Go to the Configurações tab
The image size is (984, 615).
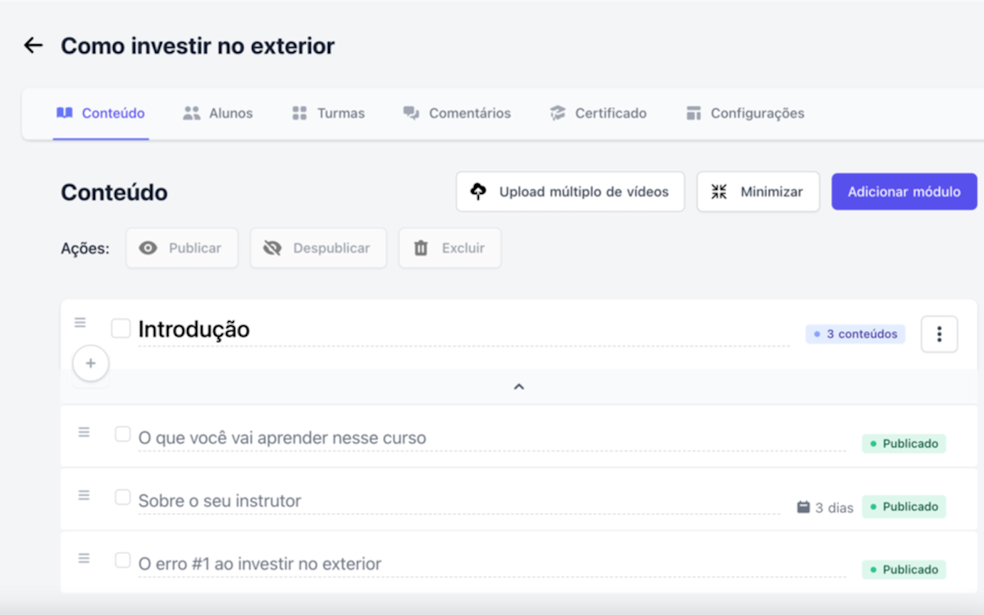click(x=745, y=113)
